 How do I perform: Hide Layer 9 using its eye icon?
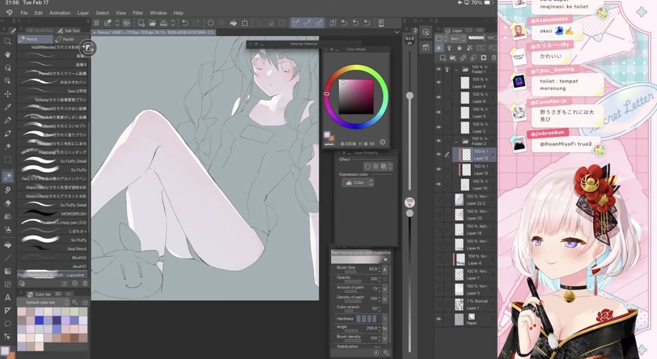point(439,83)
